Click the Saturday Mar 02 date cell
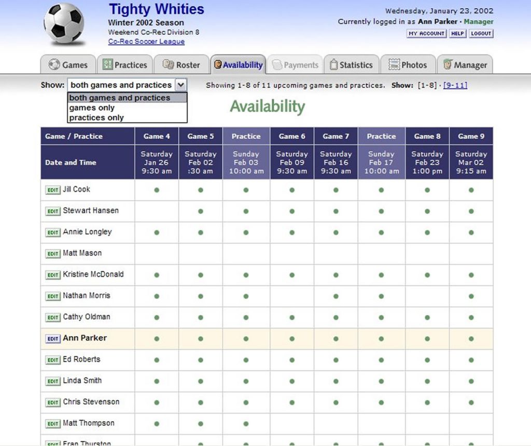 (471, 162)
